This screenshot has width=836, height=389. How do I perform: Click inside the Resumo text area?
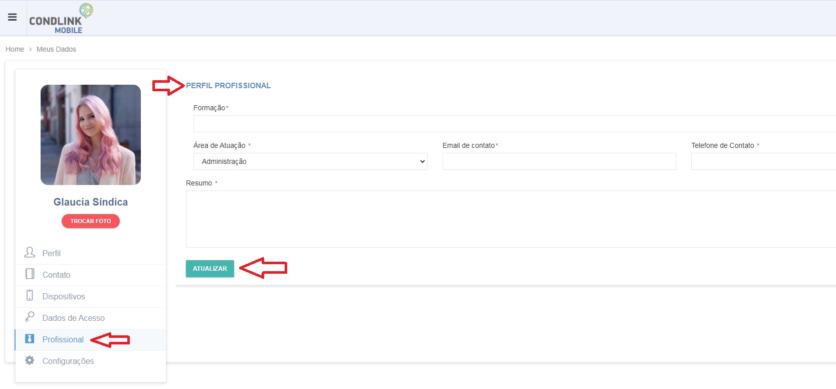point(511,219)
